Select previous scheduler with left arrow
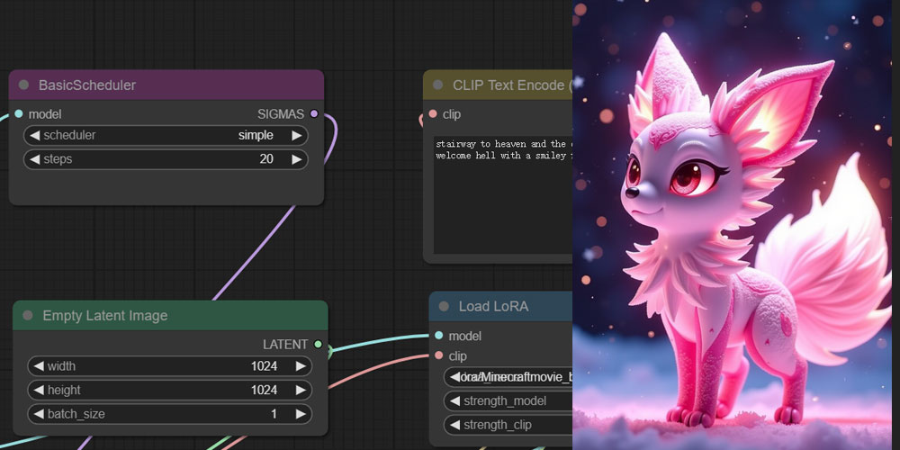 pos(34,136)
